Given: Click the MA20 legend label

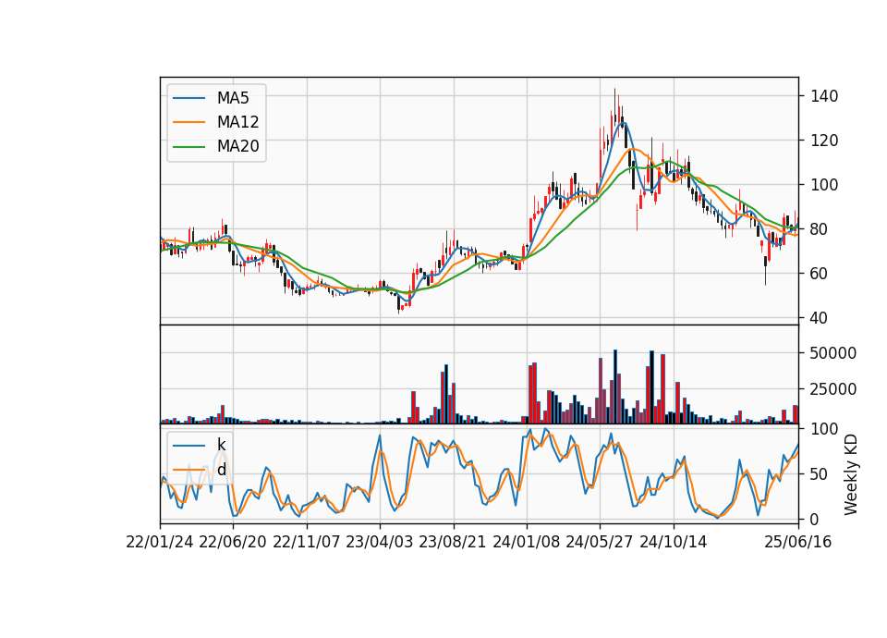Looking at the screenshot, I should click(238, 147).
